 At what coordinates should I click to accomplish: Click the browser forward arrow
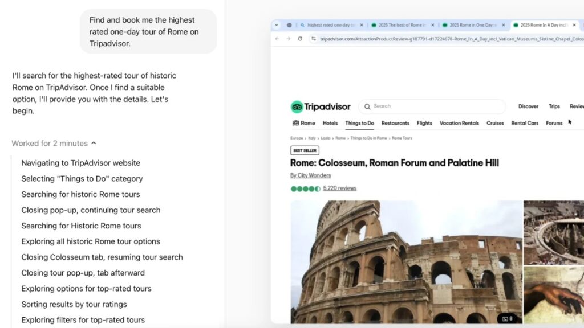[x=289, y=39]
